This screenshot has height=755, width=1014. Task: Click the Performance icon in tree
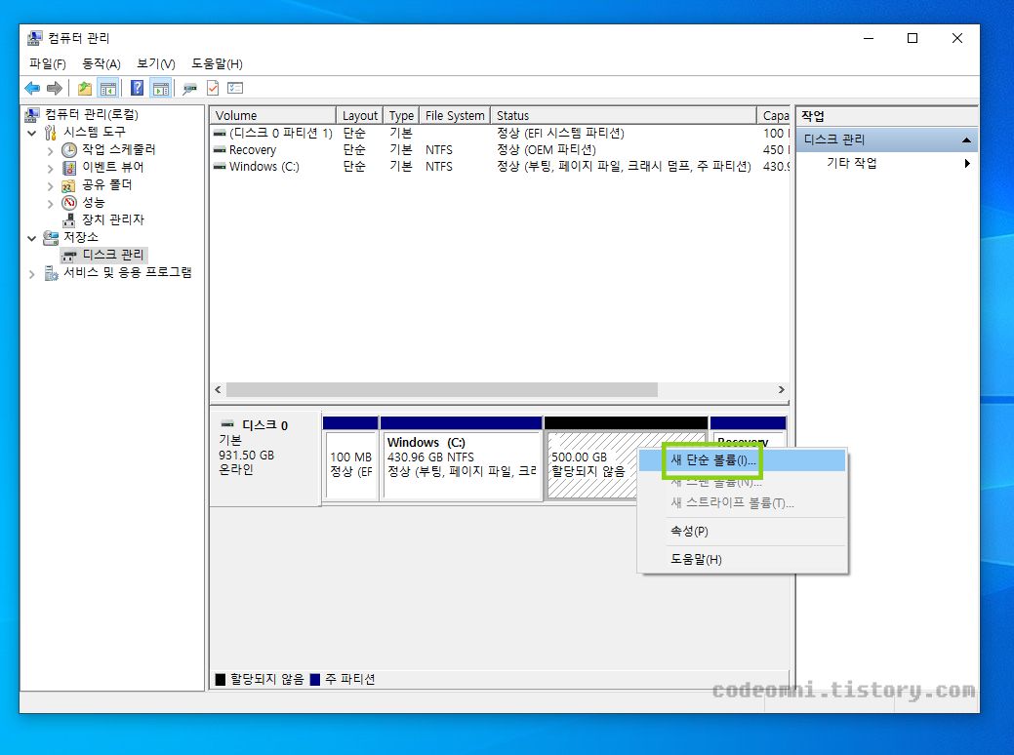pos(69,203)
